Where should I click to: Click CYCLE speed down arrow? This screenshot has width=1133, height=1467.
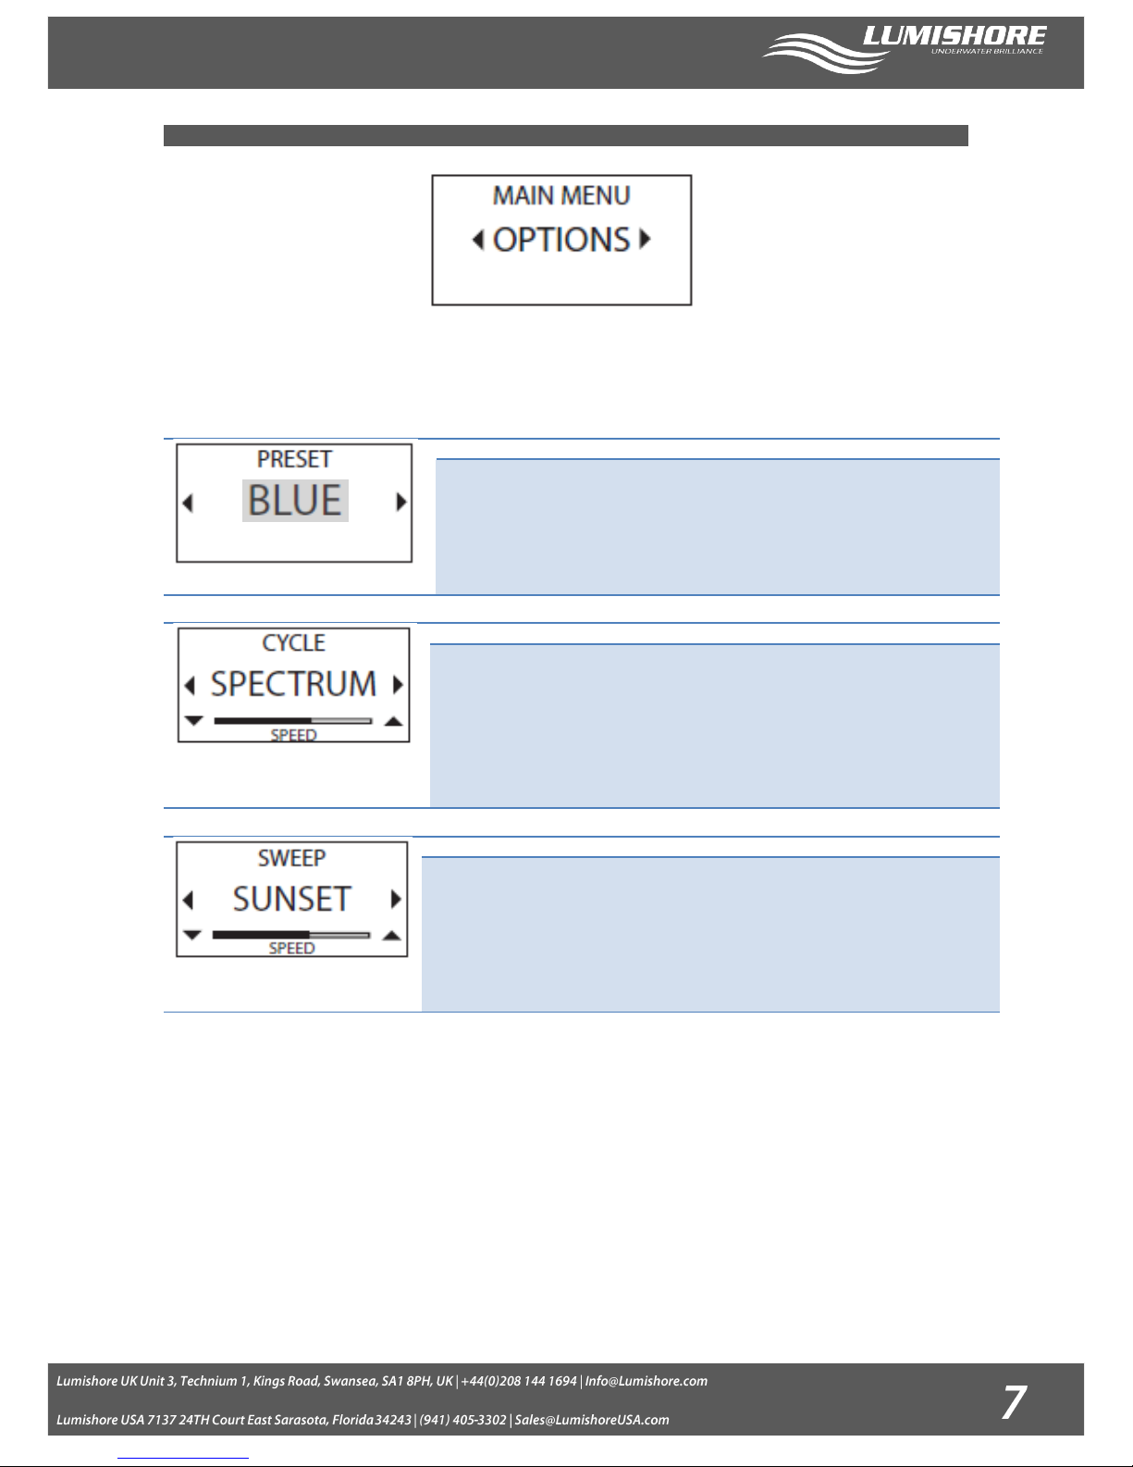tap(193, 720)
